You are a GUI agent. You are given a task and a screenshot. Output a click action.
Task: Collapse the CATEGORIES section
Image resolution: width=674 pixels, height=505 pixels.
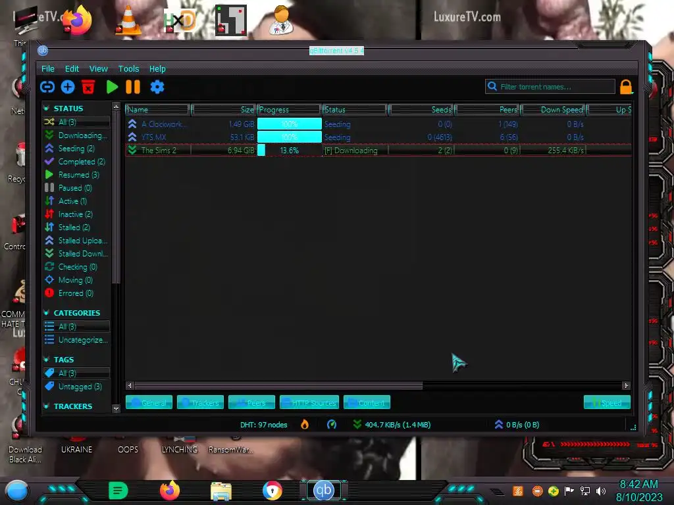point(47,313)
